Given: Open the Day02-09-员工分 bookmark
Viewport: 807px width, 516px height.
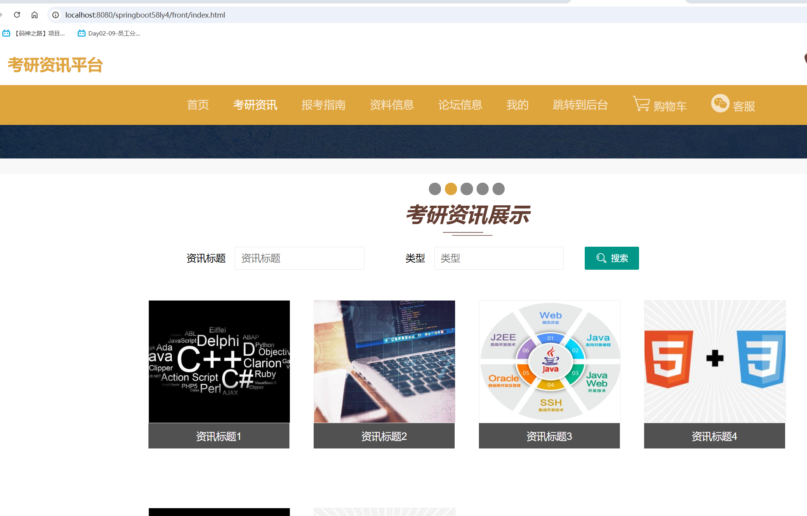Looking at the screenshot, I should pyautogui.click(x=109, y=33).
